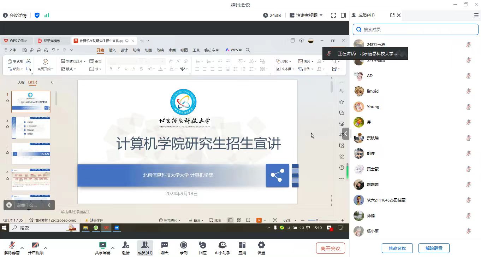Toggle the 成员(41) members panel
The height and width of the screenshot is (257, 481).
click(145, 248)
